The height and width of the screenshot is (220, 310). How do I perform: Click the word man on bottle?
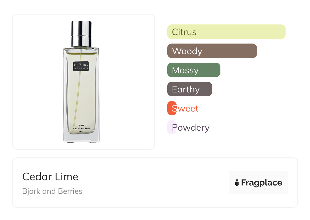coord(81,131)
